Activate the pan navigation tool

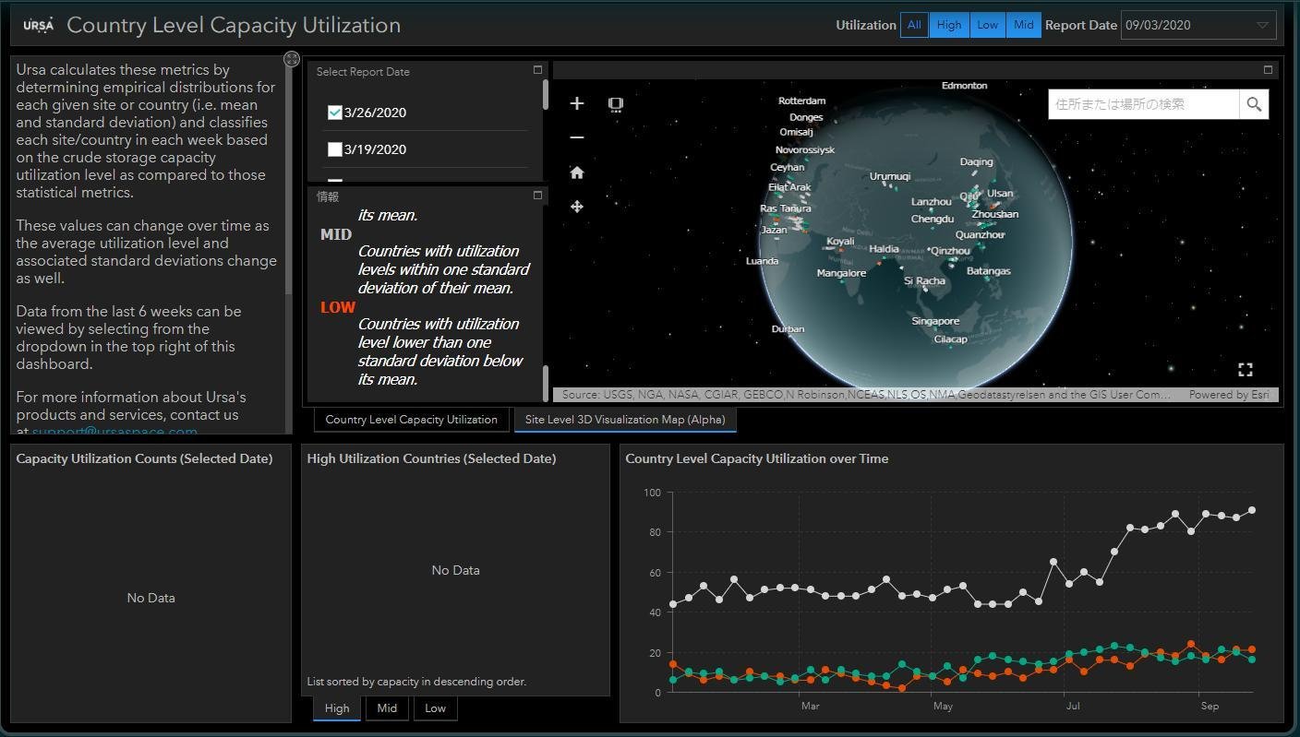pos(577,207)
